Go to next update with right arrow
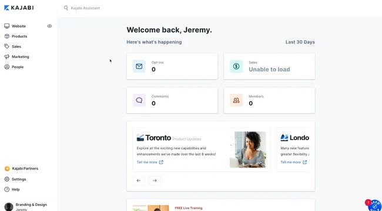Image resolution: width=382 pixels, height=211 pixels. coord(155,181)
